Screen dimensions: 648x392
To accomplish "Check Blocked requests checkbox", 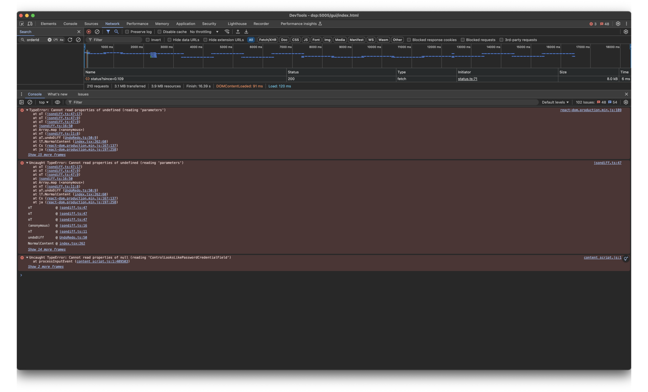I will (x=463, y=40).
